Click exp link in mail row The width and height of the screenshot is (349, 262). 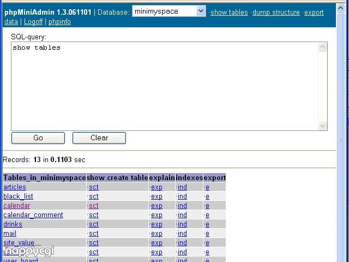157,234
